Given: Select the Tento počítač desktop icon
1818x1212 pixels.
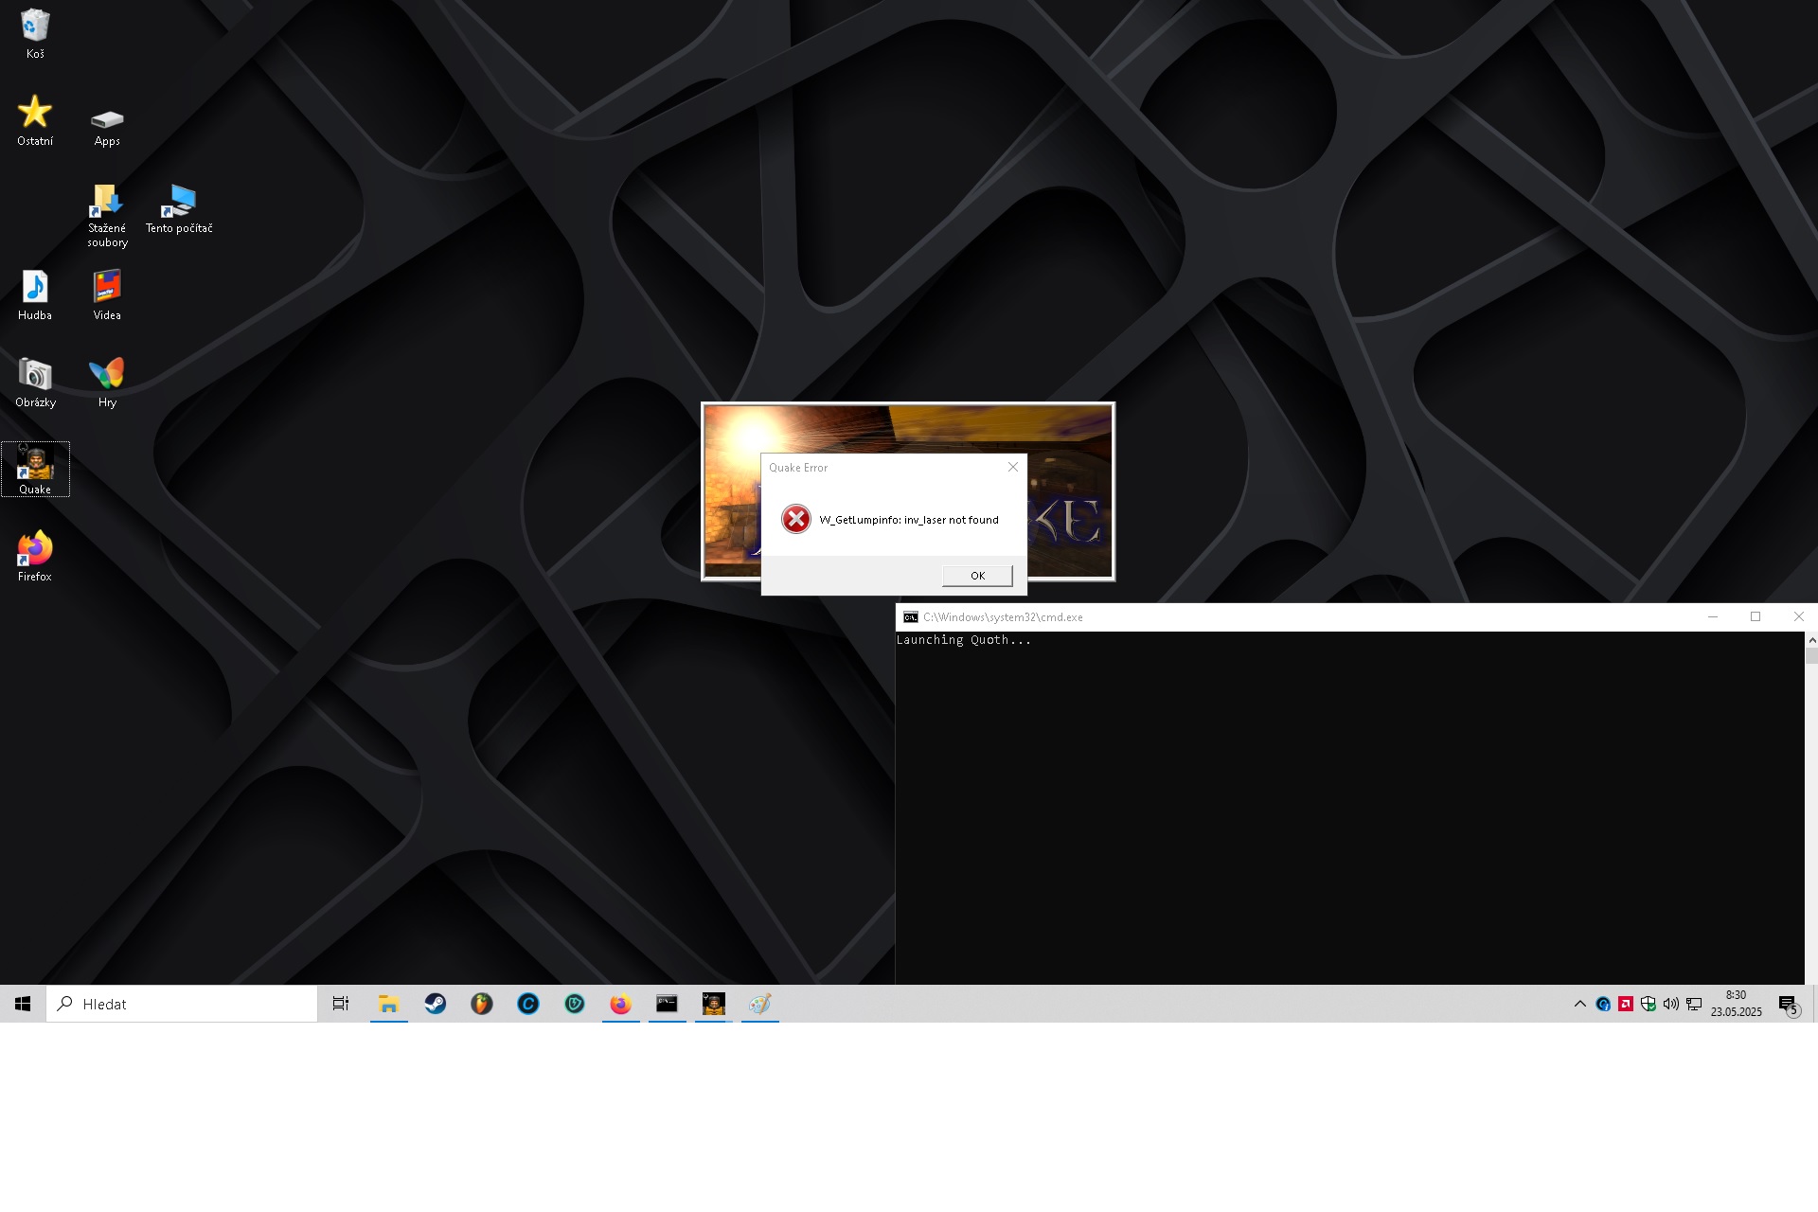Looking at the screenshot, I should (179, 209).
